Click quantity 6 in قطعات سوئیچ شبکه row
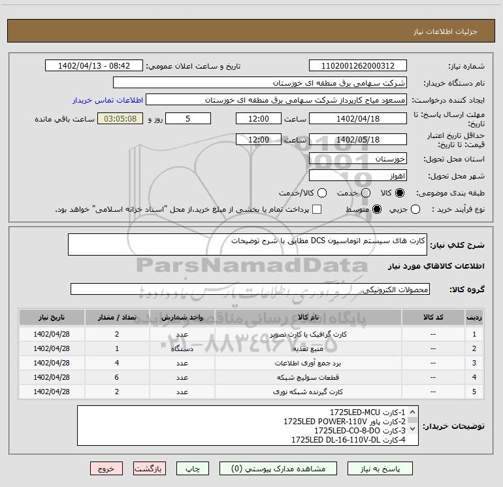This screenshot has width=503, height=487. [117, 377]
